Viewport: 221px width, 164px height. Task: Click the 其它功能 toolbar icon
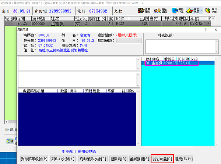pyautogui.click(x=192, y=11)
